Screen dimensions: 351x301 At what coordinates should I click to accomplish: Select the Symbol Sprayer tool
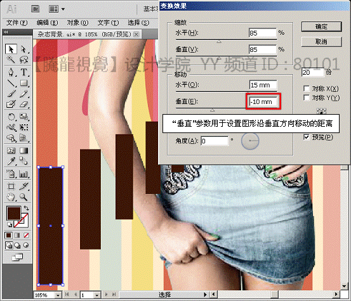point(11,174)
